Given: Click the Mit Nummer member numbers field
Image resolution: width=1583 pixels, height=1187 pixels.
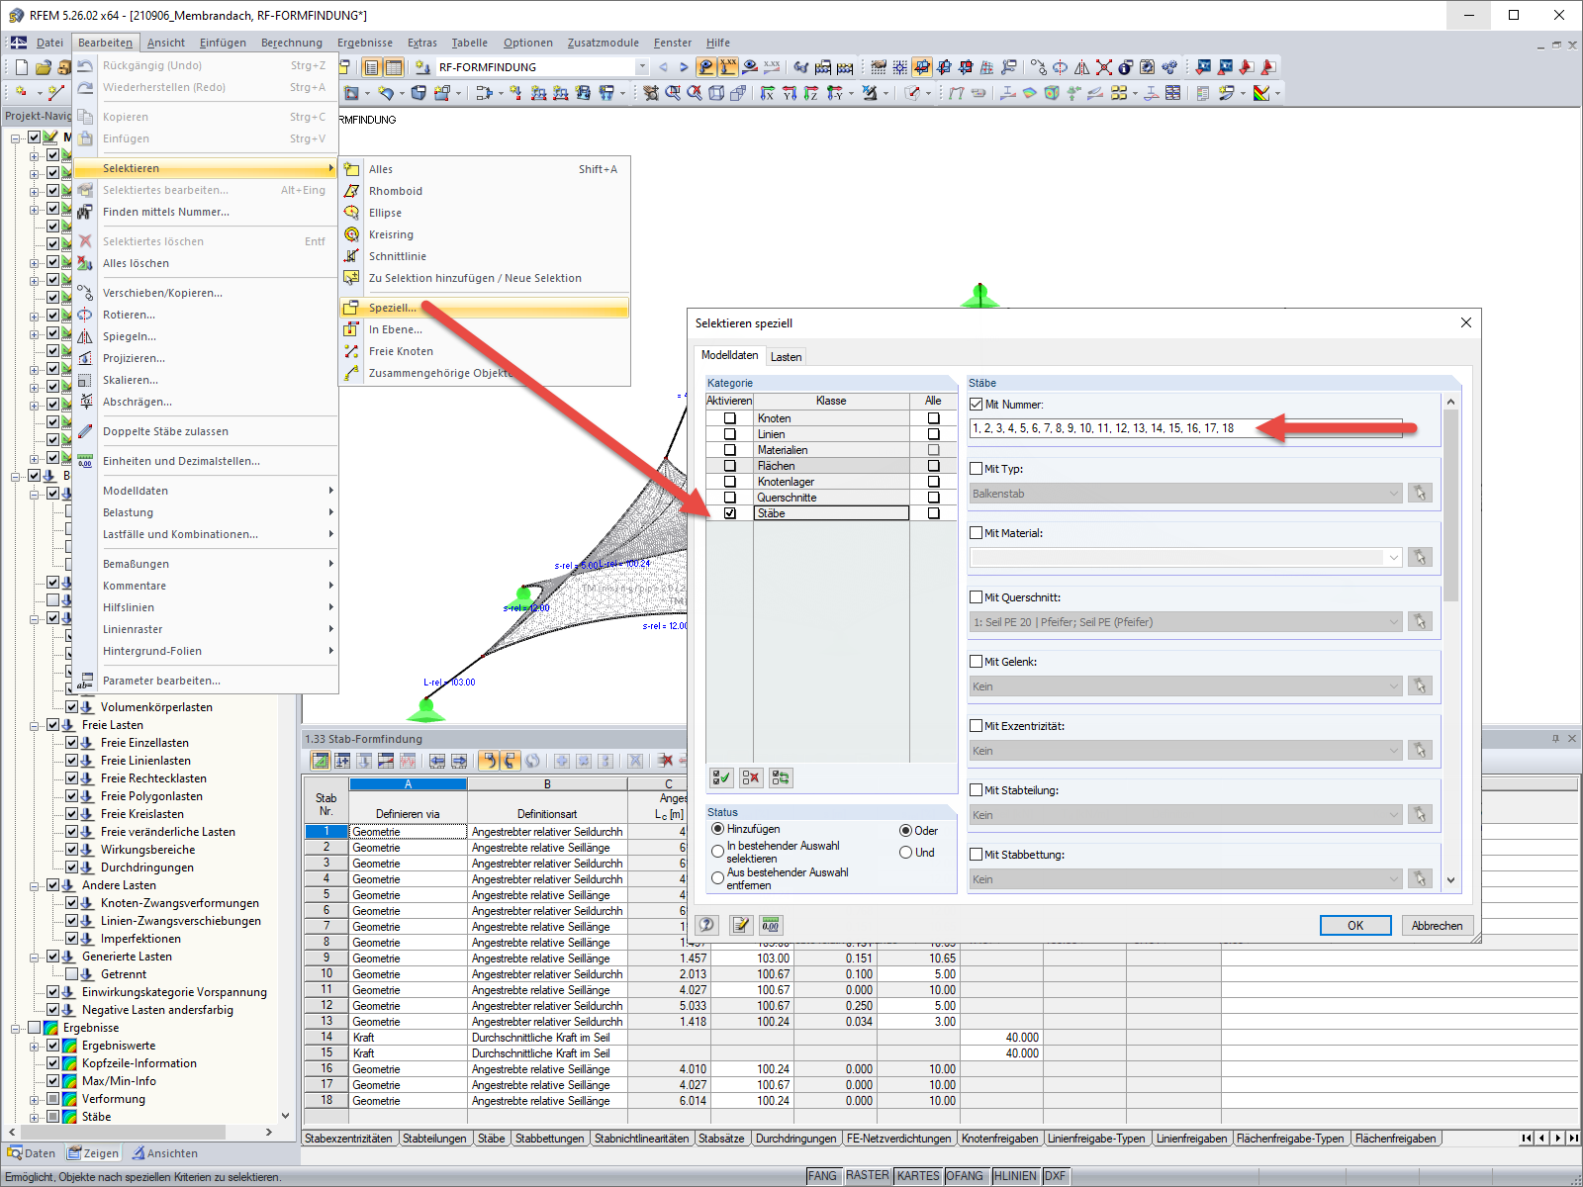Looking at the screenshot, I should 1186,428.
